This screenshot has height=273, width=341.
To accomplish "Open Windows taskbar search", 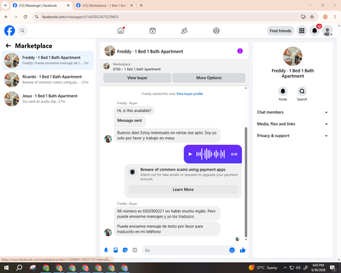I will tap(19, 268).
